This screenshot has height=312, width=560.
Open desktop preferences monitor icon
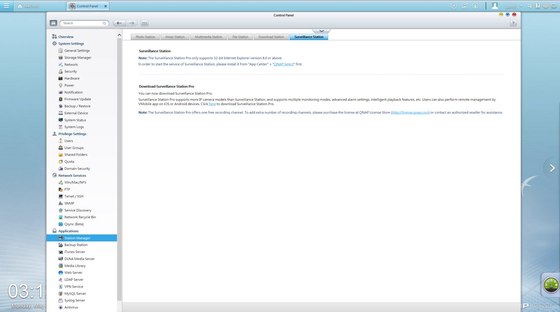554,6
